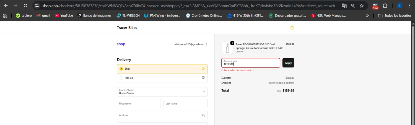The width and height of the screenshot is (415, 125).
Task: Open the PNGWing bookmark
Action: pyautogui.click(x=162, y=16)
